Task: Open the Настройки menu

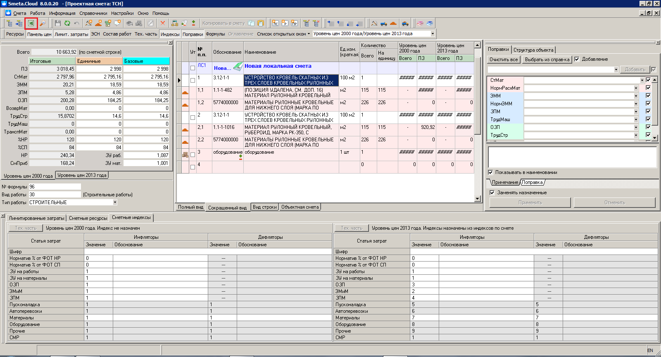Action: (x=122, y=13)
